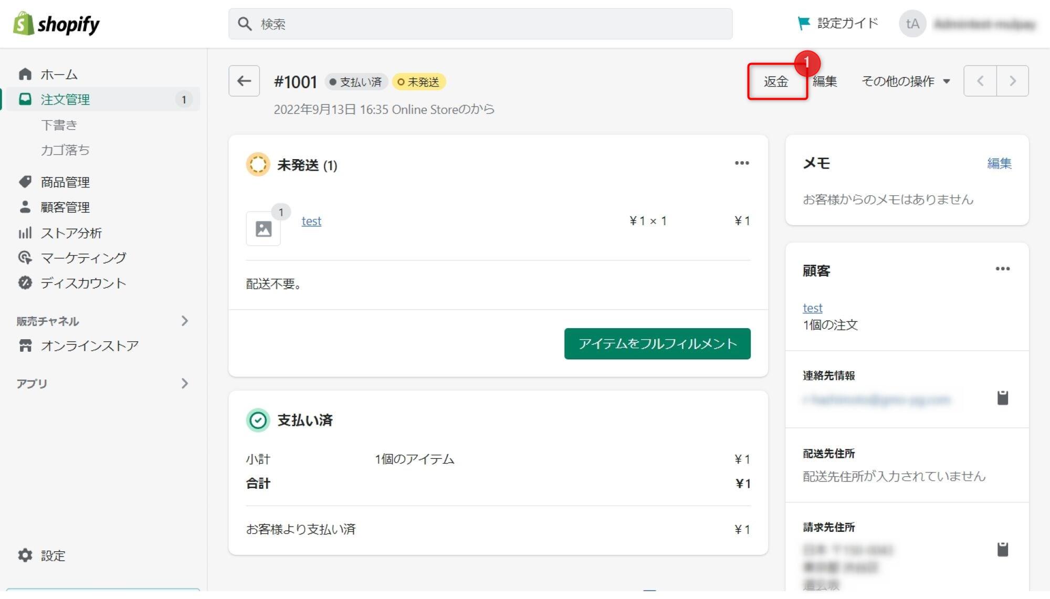Expand the 販売チャネル section chevron

[185, 321]
